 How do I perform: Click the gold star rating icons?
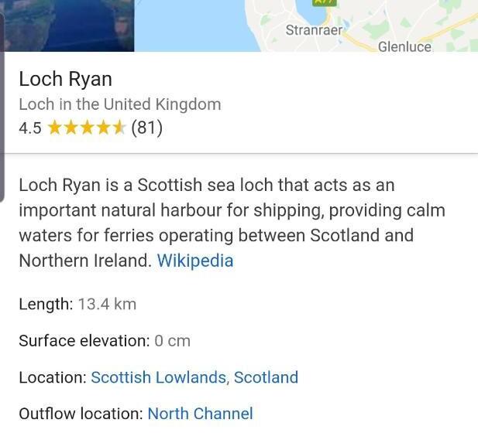click(x=86, y=128)
